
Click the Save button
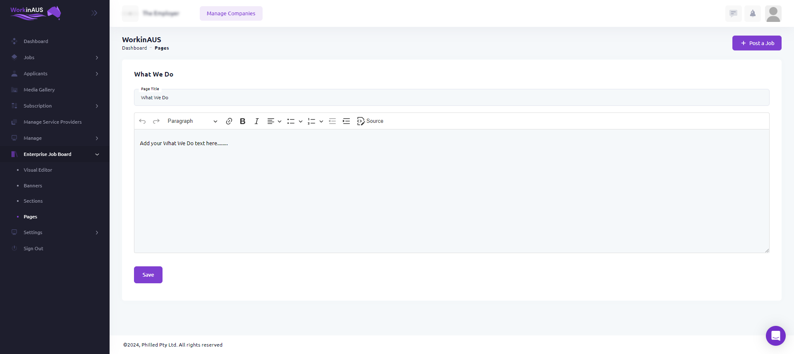(x=148, y=275)
